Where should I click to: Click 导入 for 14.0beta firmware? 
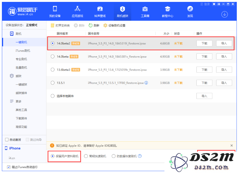click(x=224, y=57)
